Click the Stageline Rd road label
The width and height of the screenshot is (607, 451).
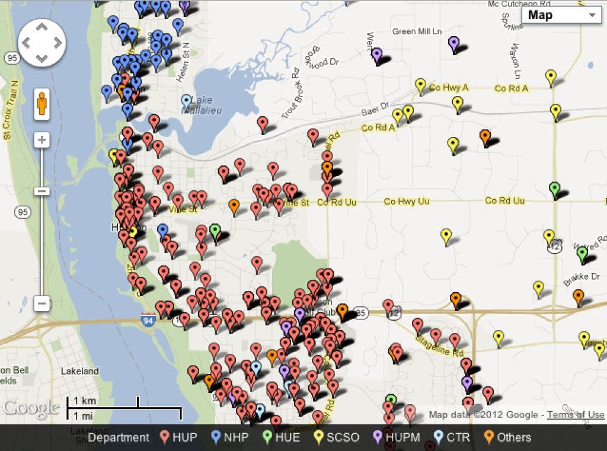click(x=439, y=346)
